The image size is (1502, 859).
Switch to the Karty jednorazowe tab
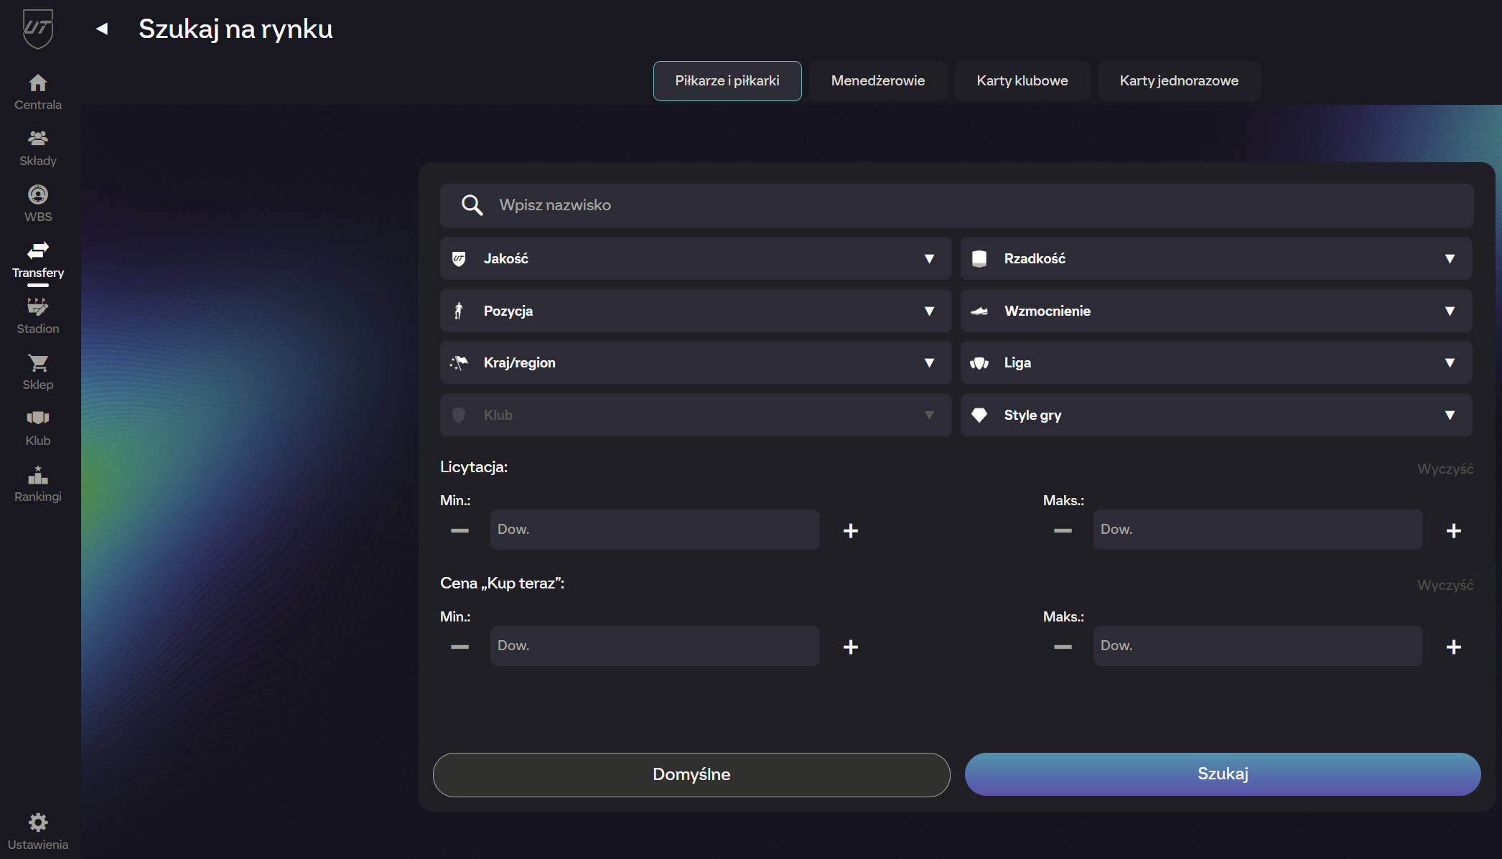click(x=1179, y=81)
